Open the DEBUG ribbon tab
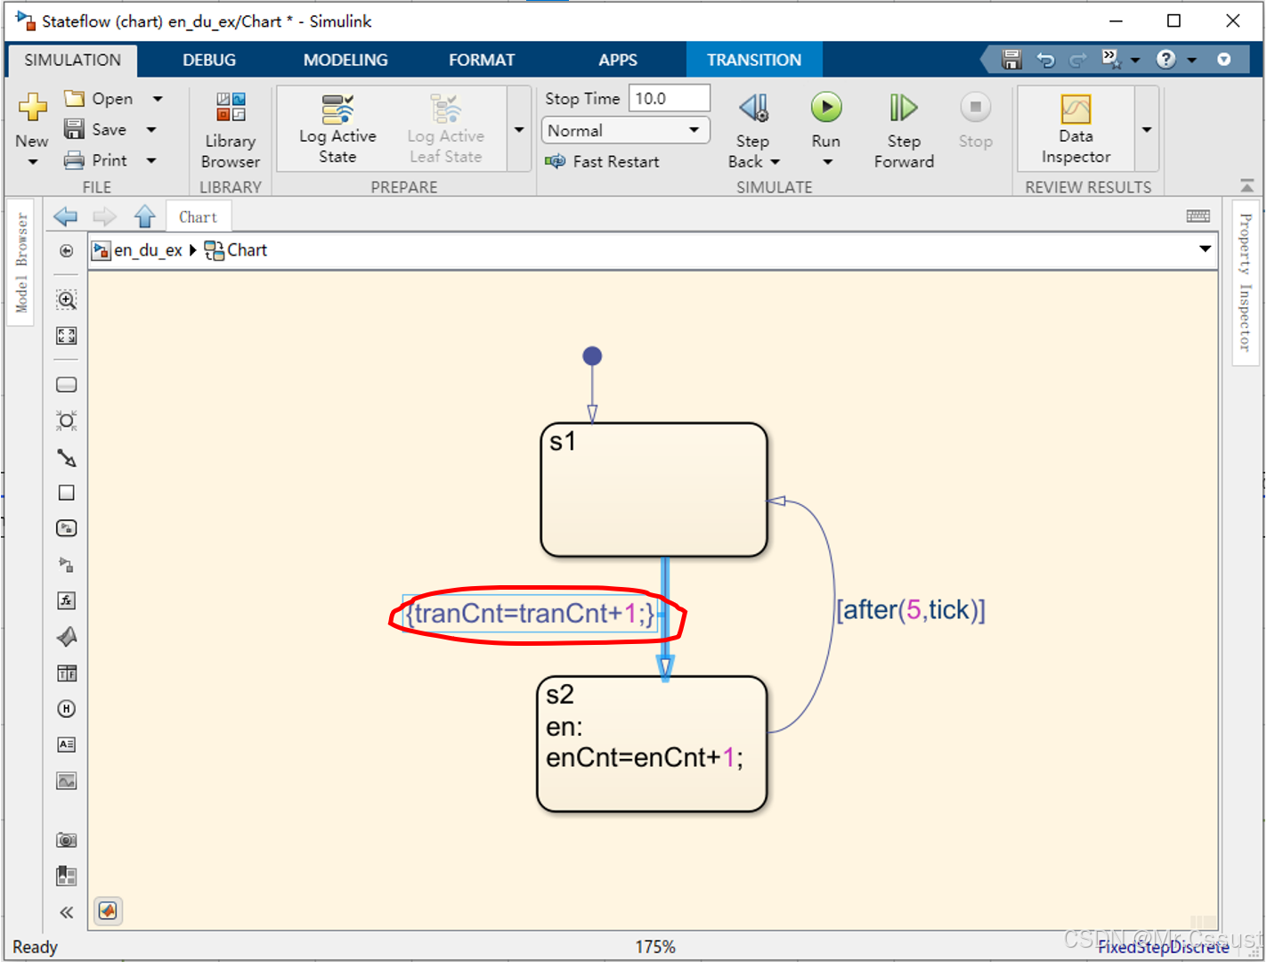The width and height of the screenshot is (1267, 962). tap(209, 60)
